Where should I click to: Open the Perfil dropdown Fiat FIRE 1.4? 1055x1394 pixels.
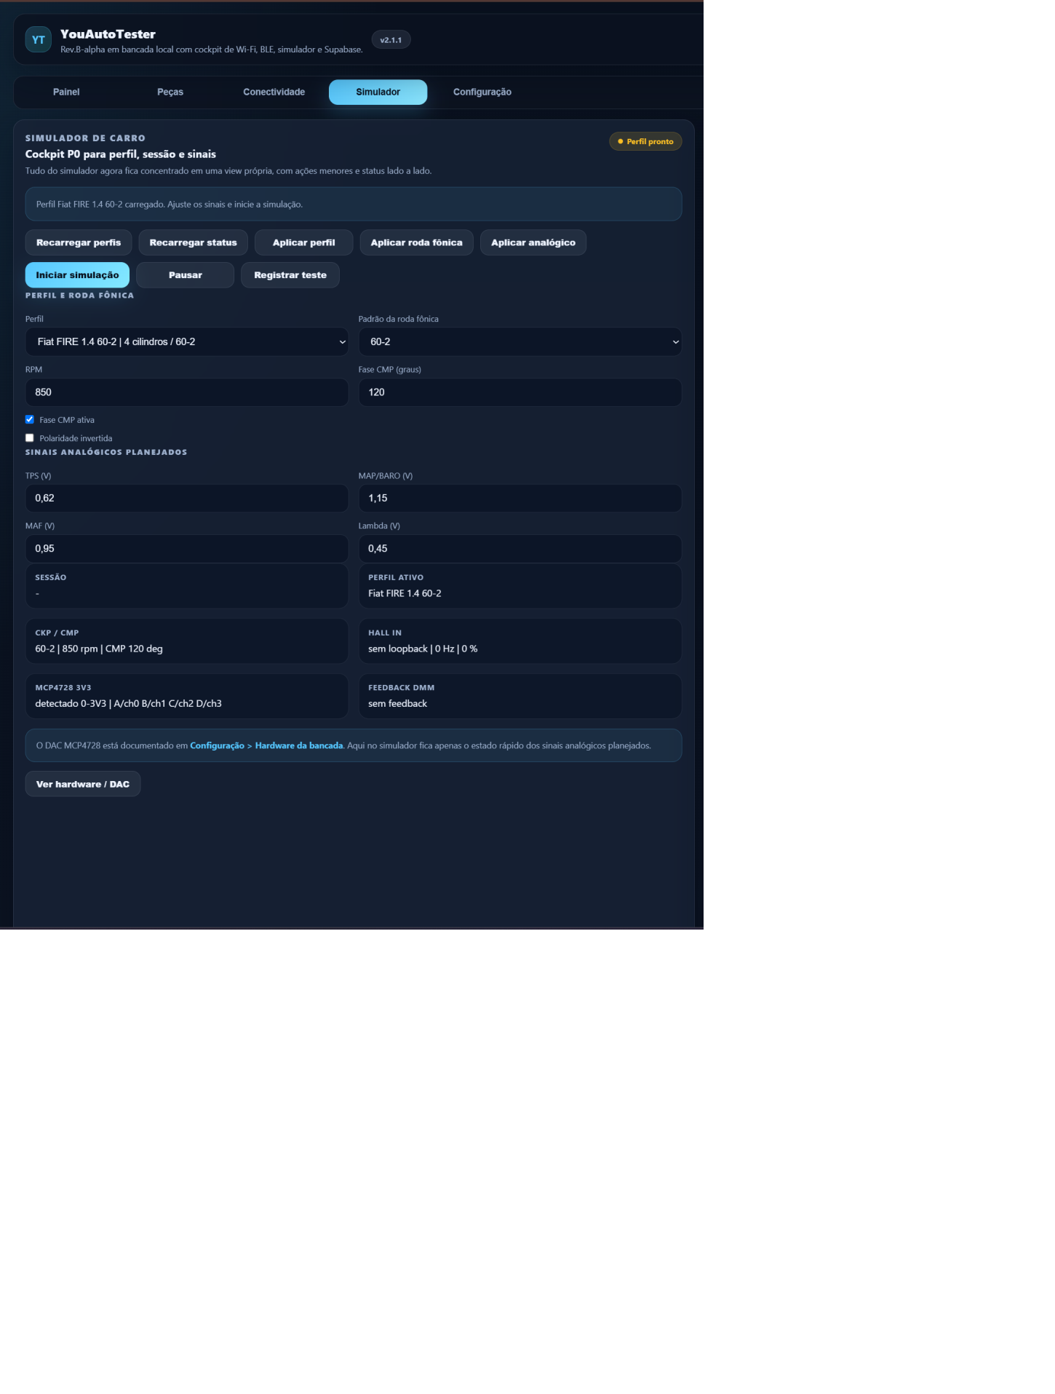tap(187, 341)
